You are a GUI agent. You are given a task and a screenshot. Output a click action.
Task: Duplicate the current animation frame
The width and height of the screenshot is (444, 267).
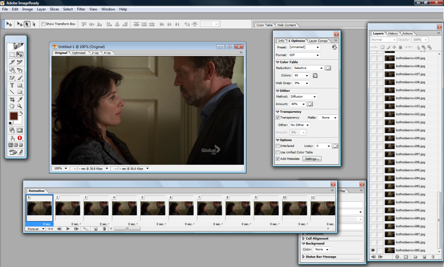coord(95,229)
